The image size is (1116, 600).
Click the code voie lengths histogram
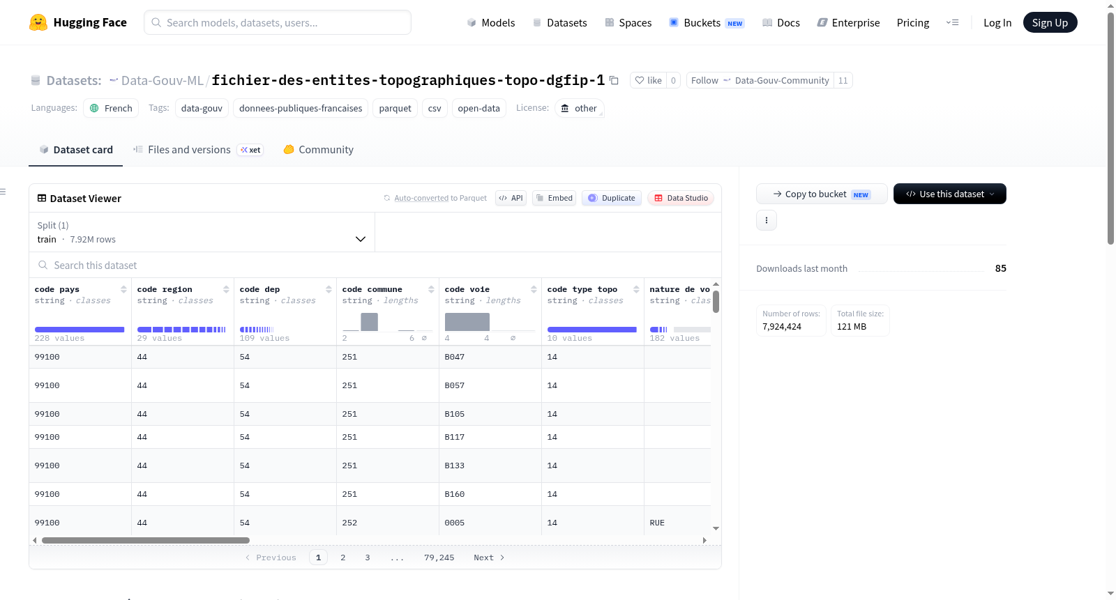pyautogui.click(x=490, y=322)
